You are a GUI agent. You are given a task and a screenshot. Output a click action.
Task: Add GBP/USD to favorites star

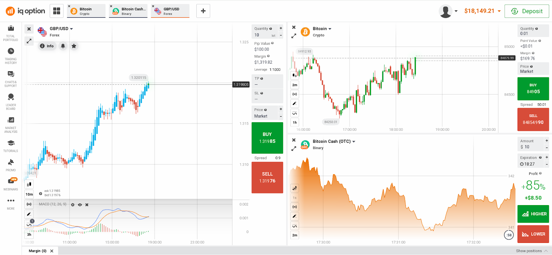74,46
